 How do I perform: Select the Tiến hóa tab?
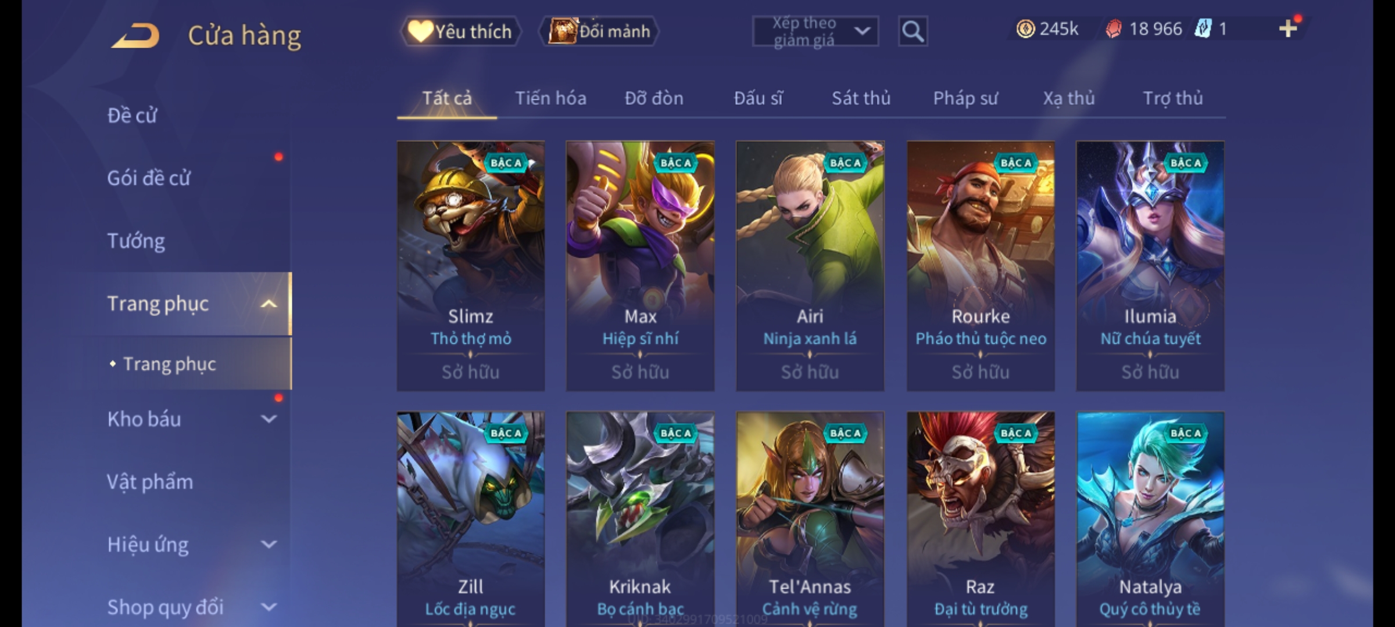click(550, 98)
